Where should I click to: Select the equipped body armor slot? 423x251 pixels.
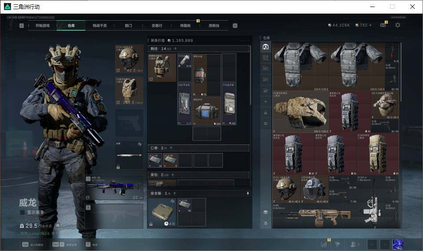point(129,91)
